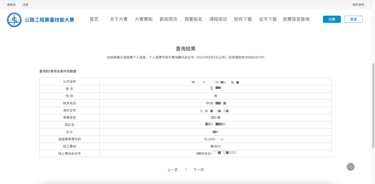This screenshot has height=184, width=375.
Task: Click 线上赛场 row label
Action: click(x=69, y=146)
